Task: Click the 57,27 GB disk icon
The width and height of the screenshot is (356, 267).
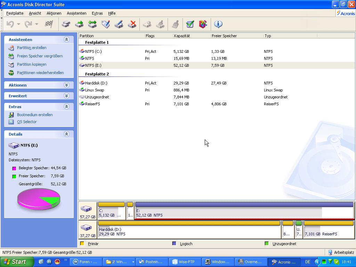Action: [86, 209]
